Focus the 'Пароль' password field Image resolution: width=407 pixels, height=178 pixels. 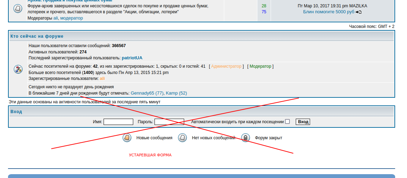169,122
